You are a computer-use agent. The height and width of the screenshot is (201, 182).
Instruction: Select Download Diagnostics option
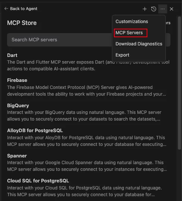[139, 44]
